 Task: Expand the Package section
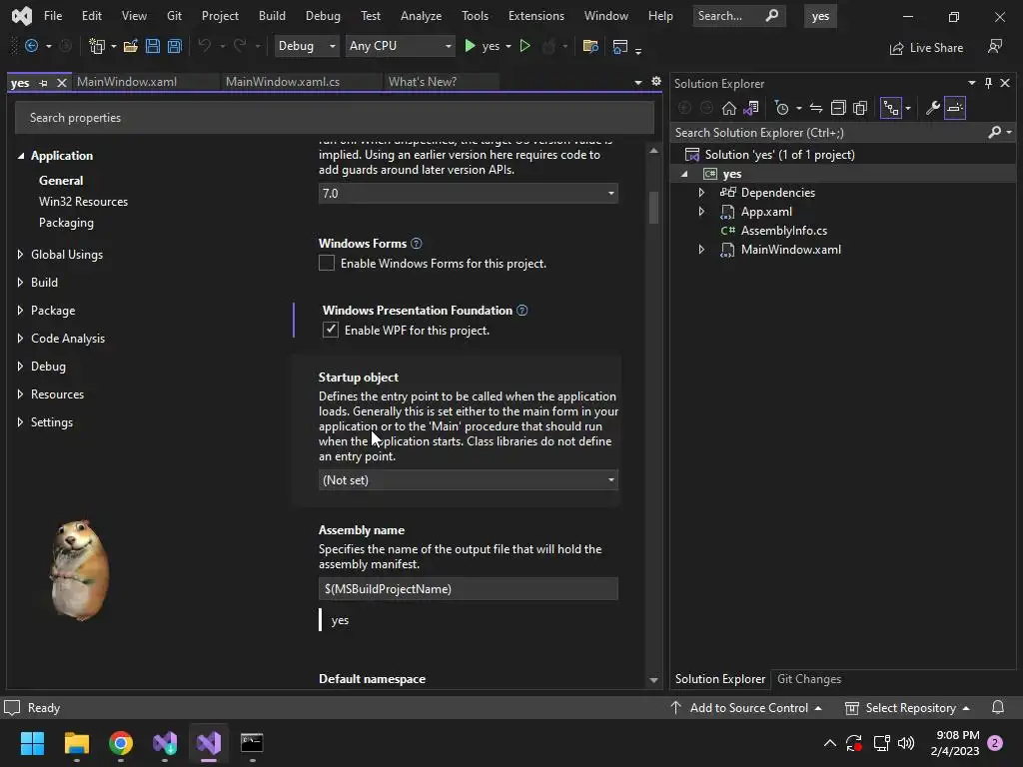(x=20, y=311)
